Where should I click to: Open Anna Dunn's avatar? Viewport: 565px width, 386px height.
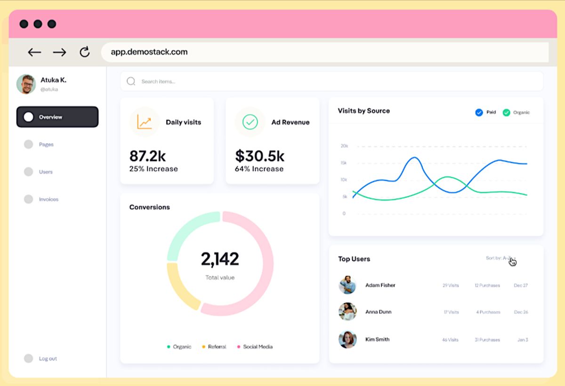(347, 312)
